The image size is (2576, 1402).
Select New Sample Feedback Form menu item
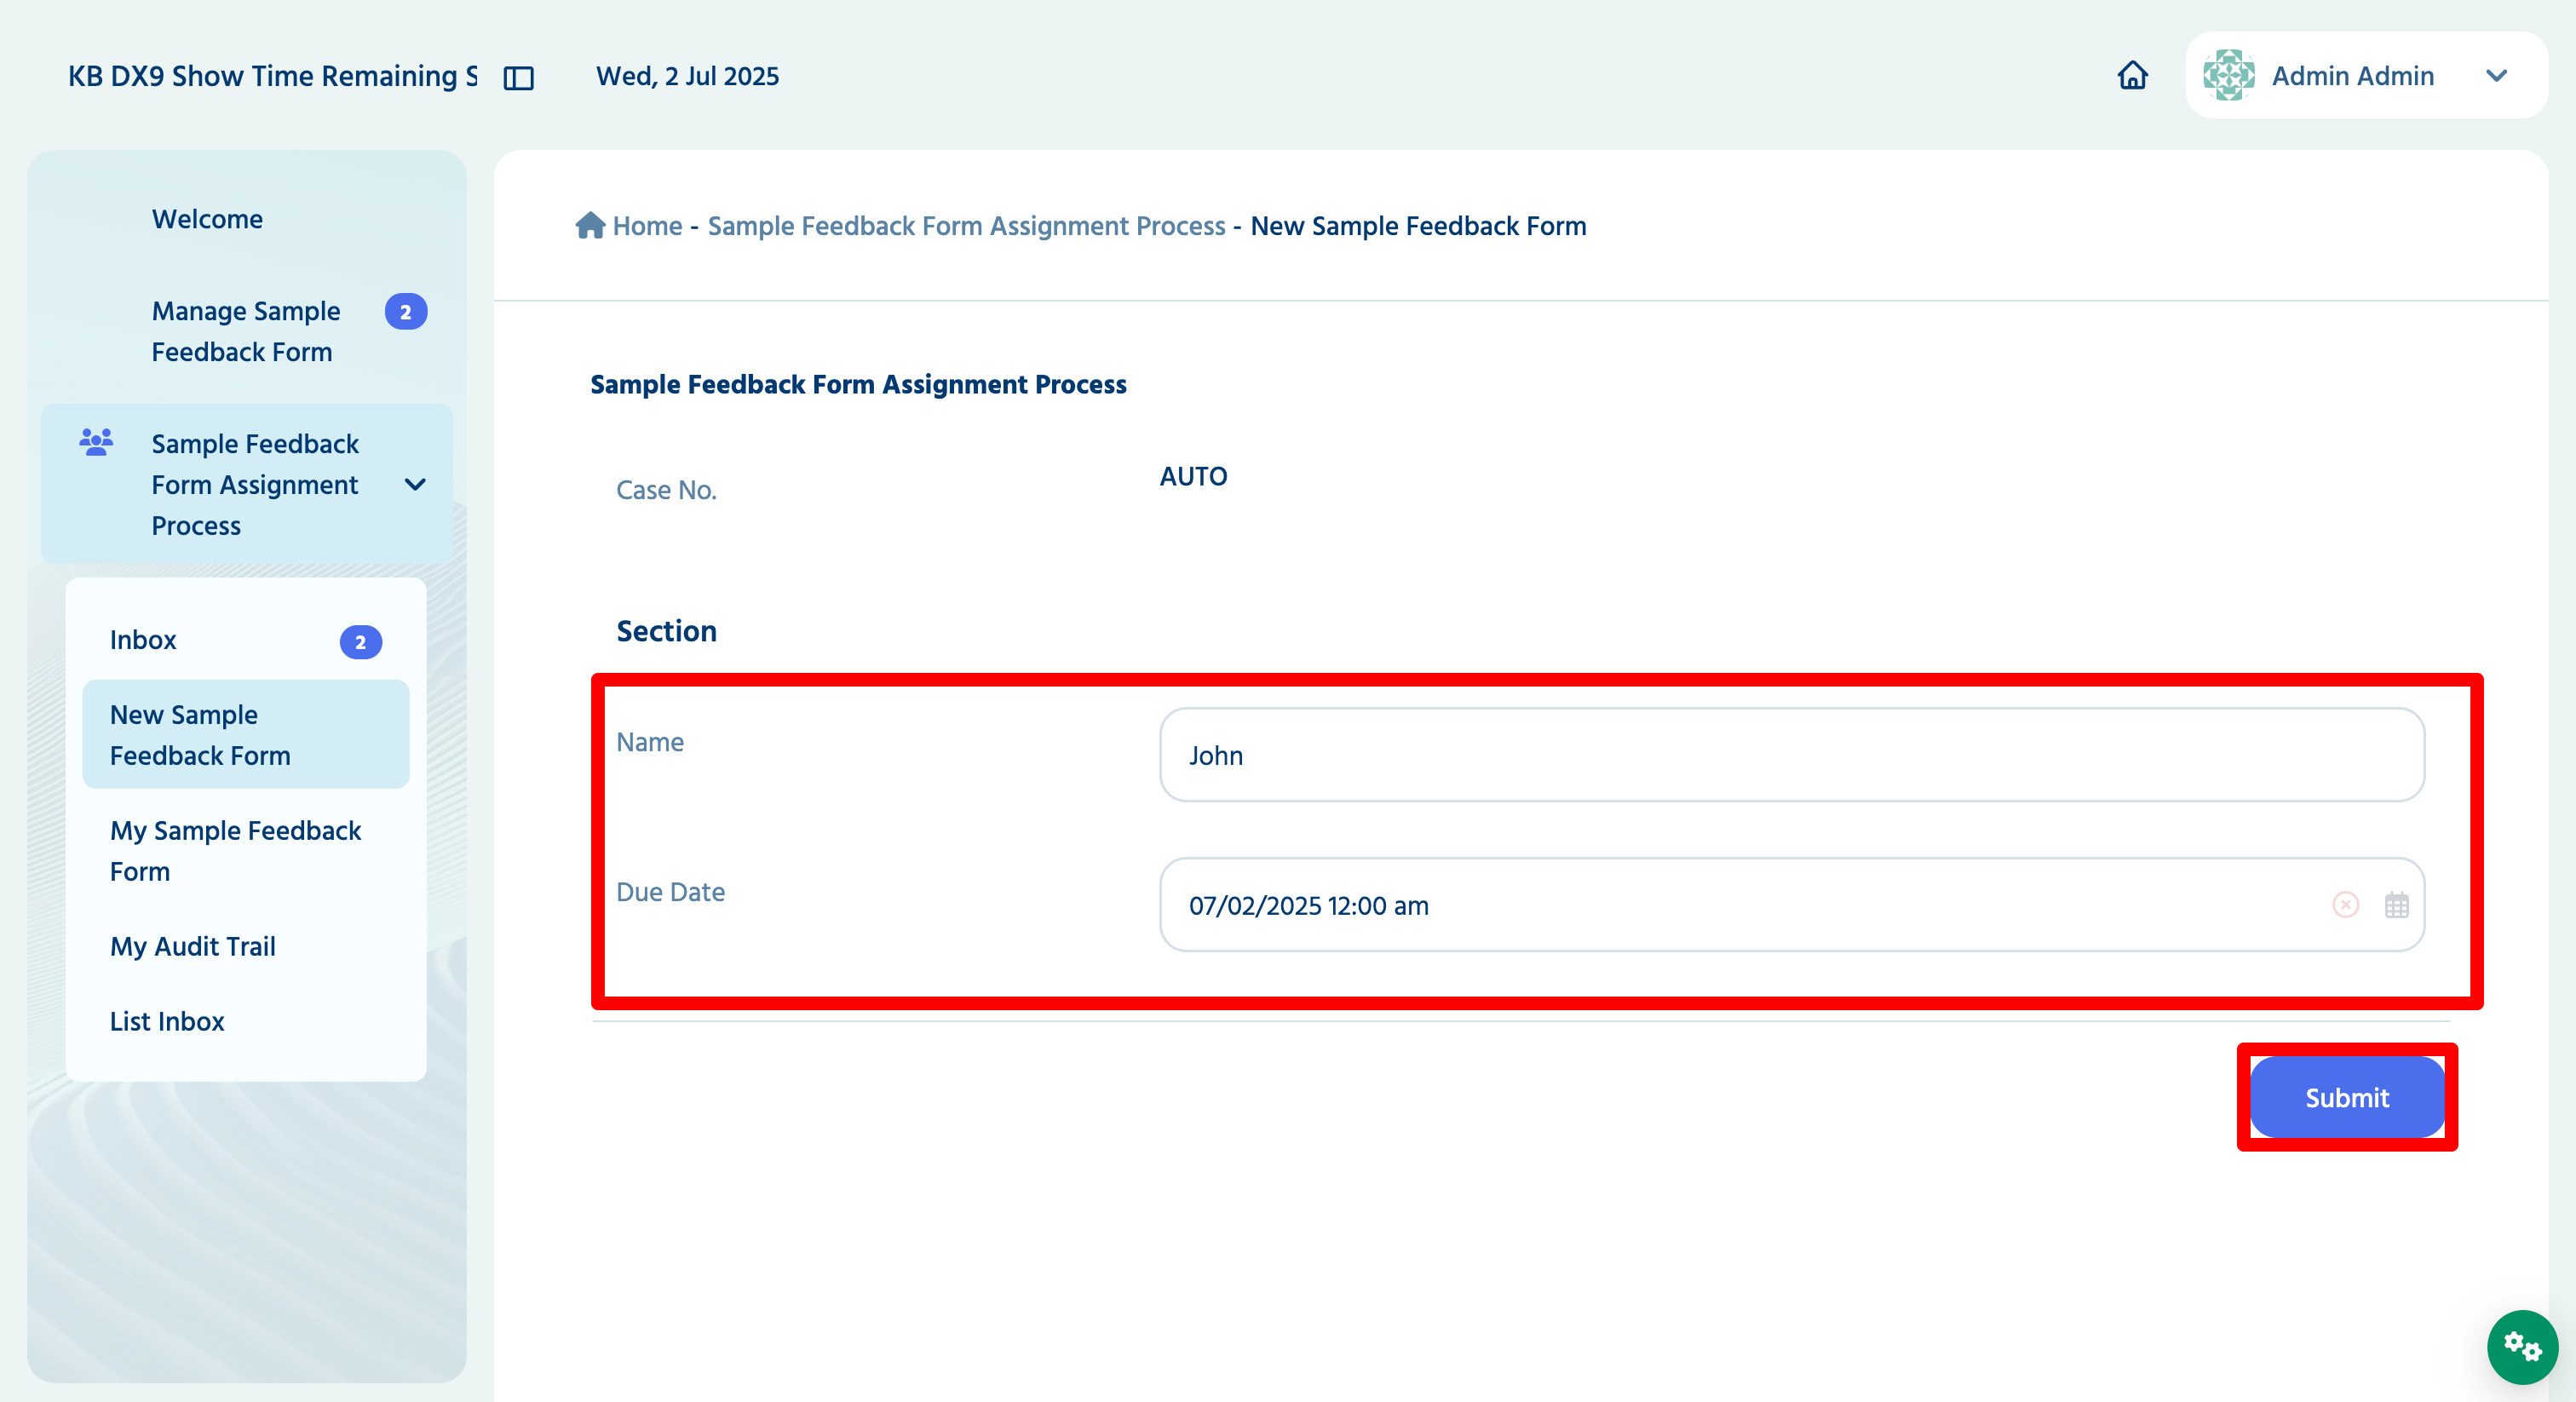click(x=245, y=735)
